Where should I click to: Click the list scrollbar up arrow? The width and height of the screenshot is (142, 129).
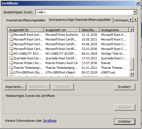tap(131, 30)
